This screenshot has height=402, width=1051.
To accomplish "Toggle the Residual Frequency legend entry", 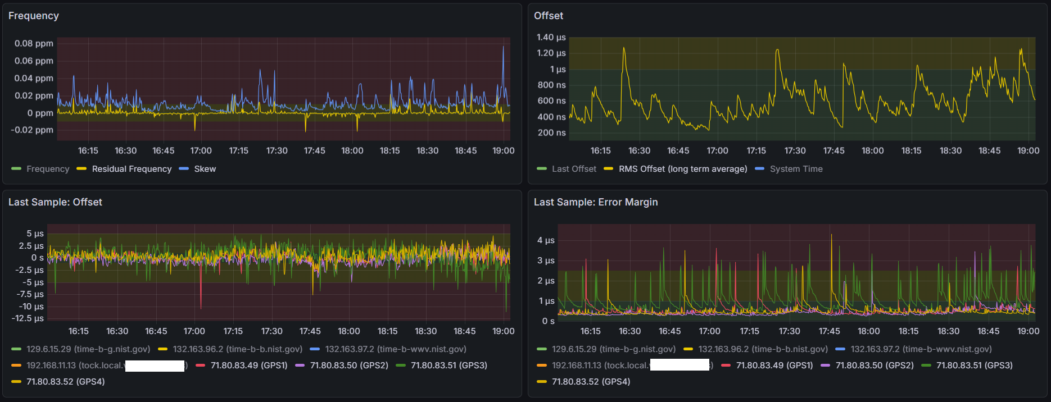I will (132, 169).
